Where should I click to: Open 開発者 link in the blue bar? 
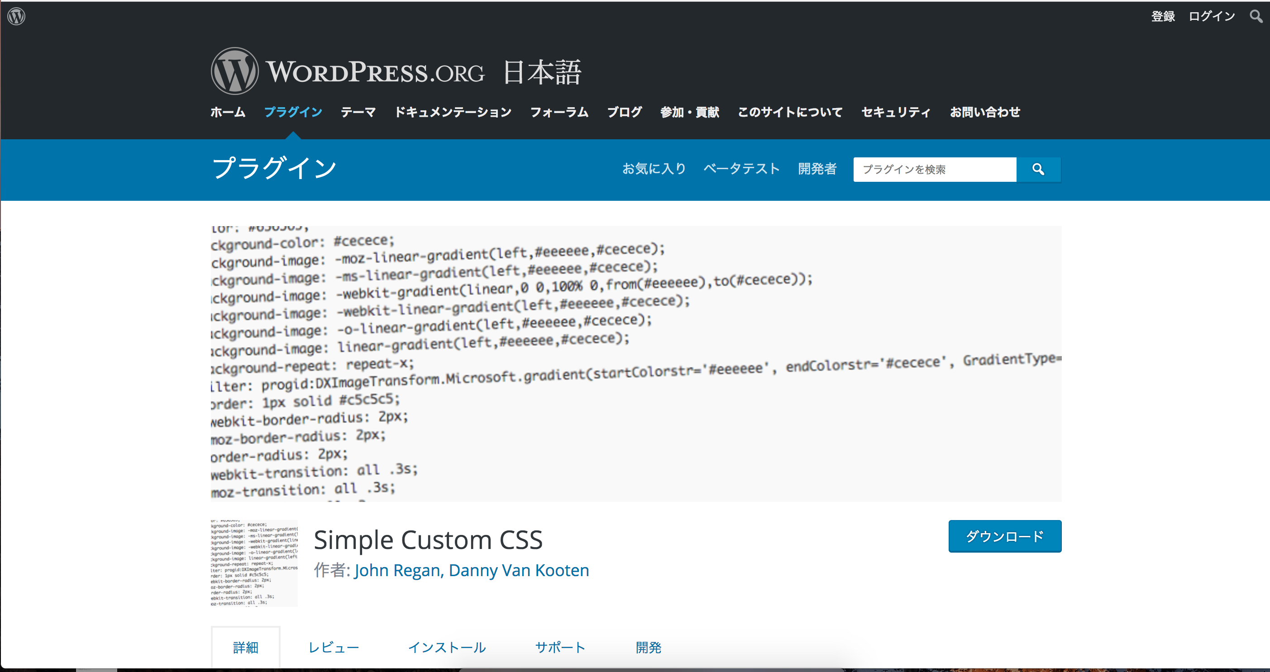pyautogui.click(x=817, y=169)
